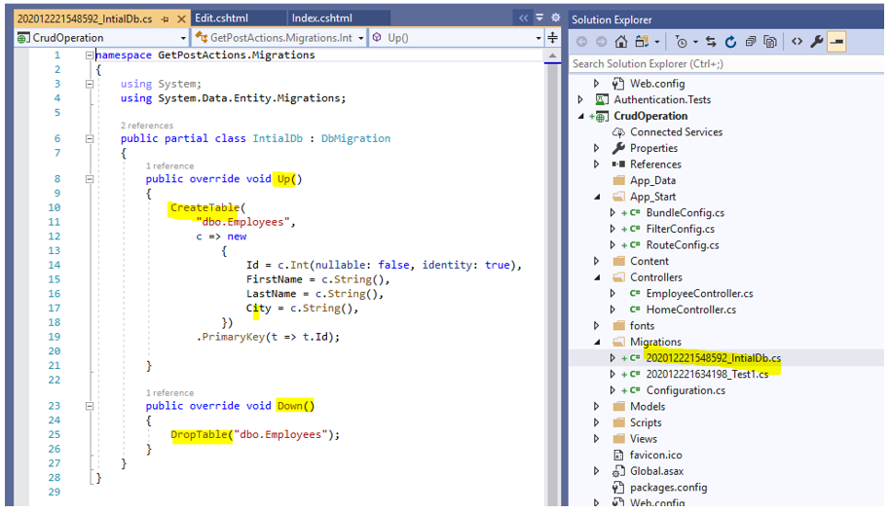Select RouteConfig.cs in App_Start
The image size is (890, 513).
683,245
